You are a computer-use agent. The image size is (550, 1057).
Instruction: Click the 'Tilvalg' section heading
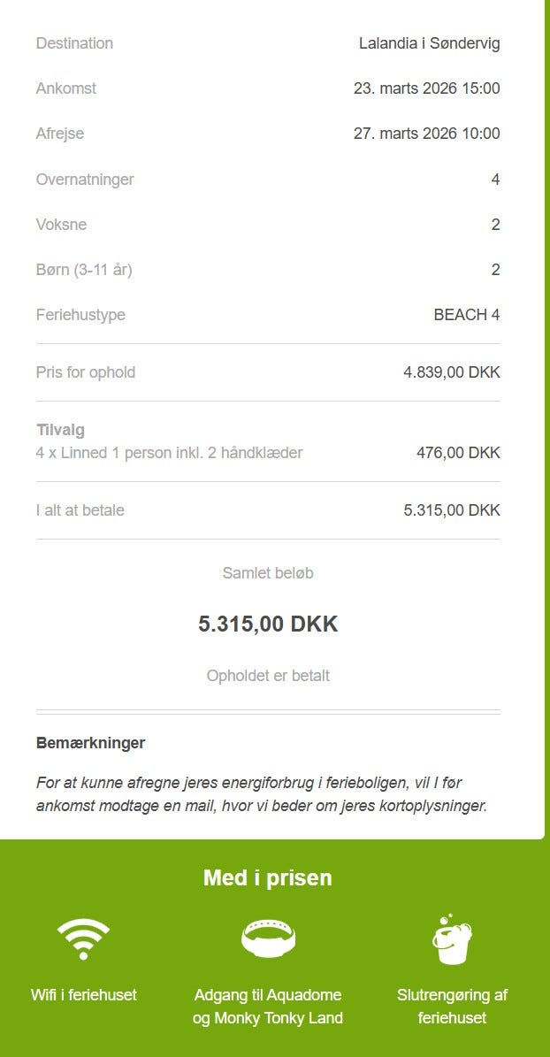[x=61, y=430]
